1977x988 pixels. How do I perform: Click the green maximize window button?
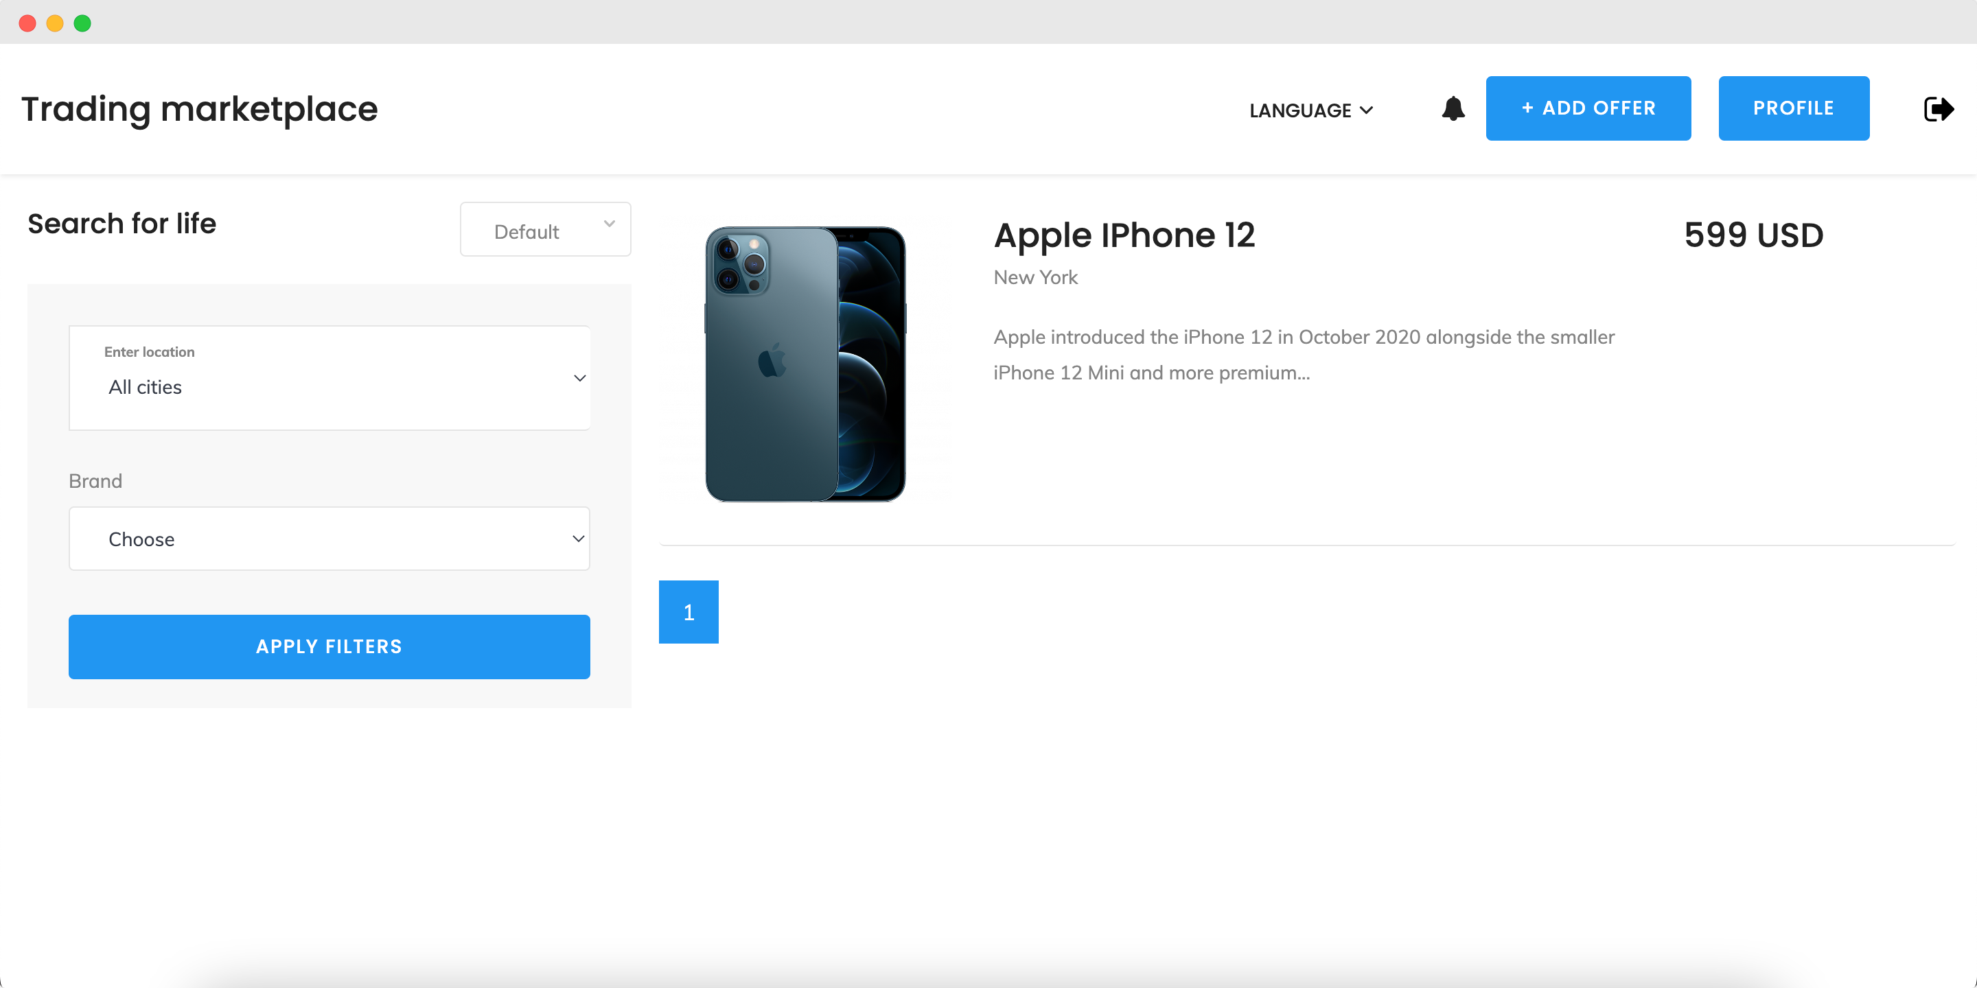pyautogui.click(x=83, y=23)
